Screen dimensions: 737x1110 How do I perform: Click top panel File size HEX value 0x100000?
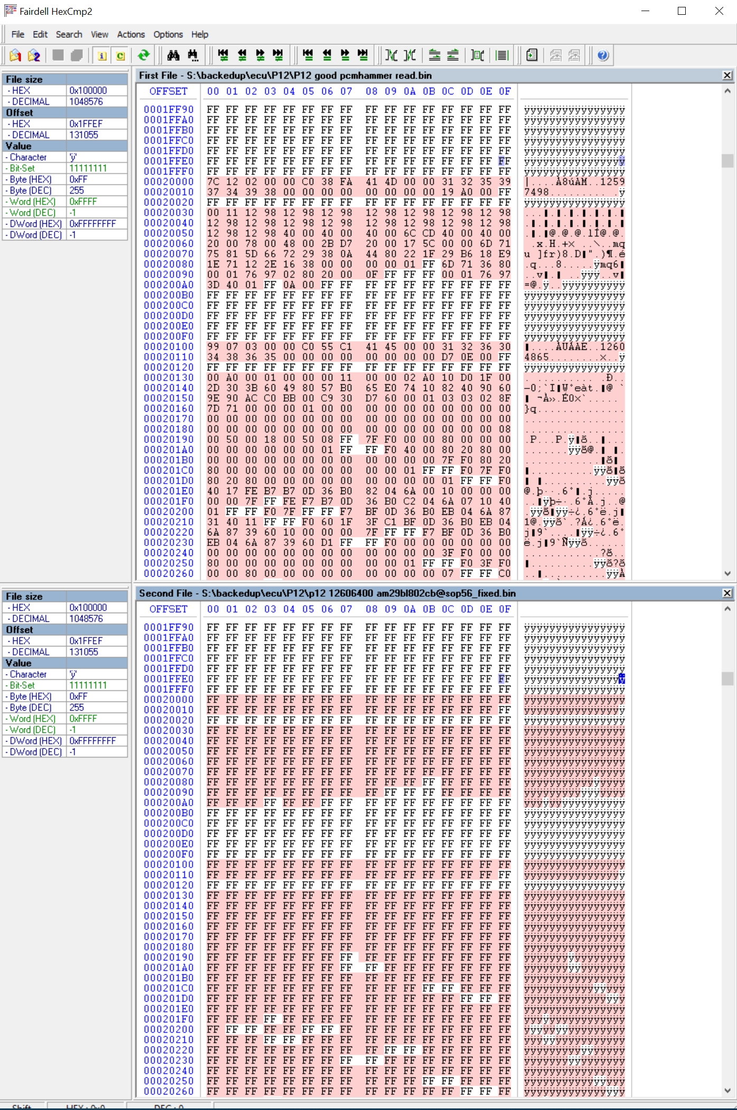coord(97,90)
